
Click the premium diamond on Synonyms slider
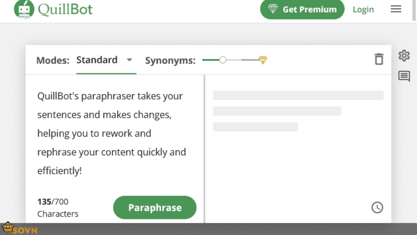pyautogui.click(x=263, y=60)
